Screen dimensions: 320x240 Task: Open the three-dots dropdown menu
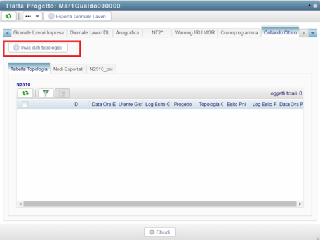point(32,17)
